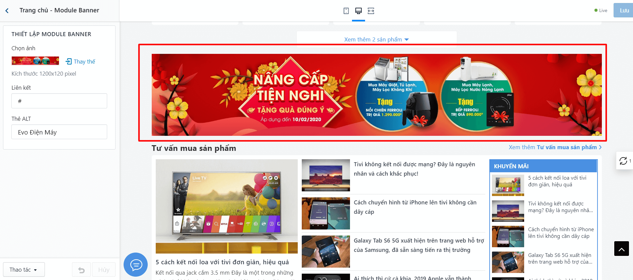633x280 pixels.
Task: Click thumbnail beside Galaxy Tab S6 5G article
Action: 326,252
